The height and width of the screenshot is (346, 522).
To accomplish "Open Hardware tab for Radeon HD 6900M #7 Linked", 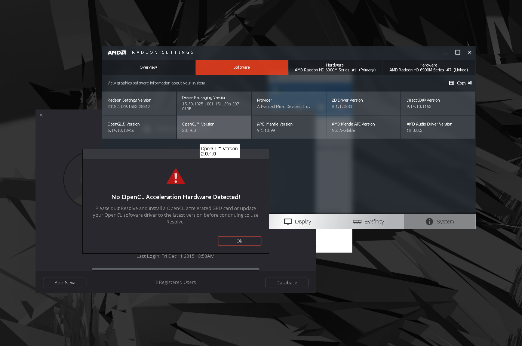I will [429, 67].
